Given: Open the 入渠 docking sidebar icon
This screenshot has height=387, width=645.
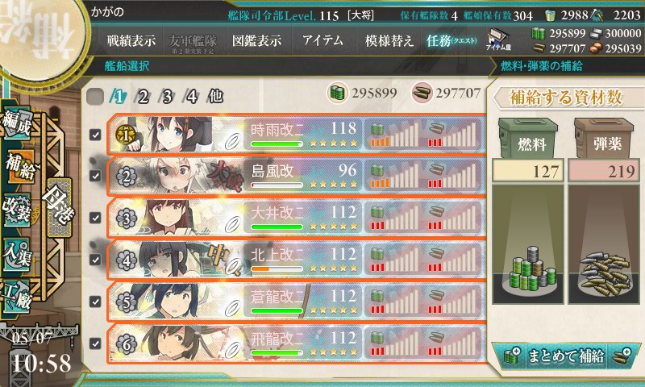Looking at the screenshot, I should [x=17, y=254].
